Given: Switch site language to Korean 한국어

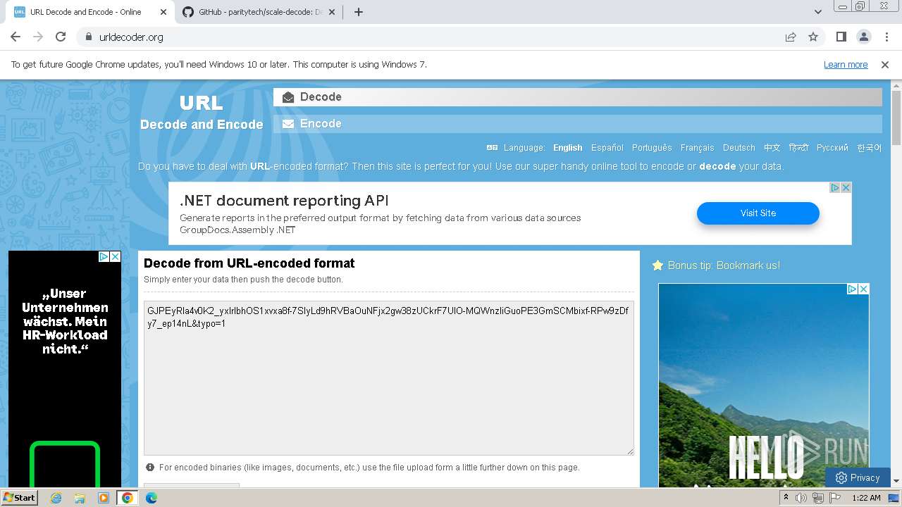Looking at the screenshot, I should 869,148.
